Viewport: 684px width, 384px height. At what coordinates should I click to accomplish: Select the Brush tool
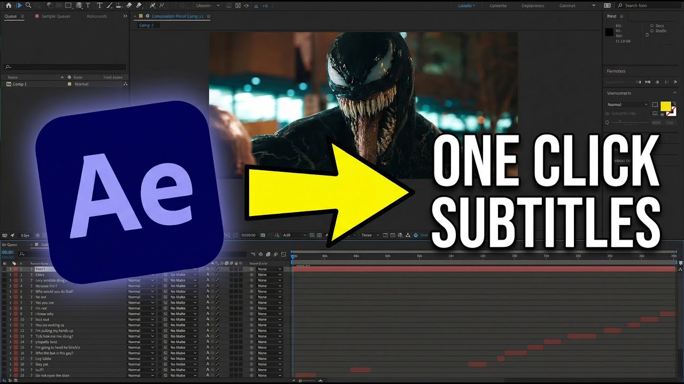coord(109,5)
